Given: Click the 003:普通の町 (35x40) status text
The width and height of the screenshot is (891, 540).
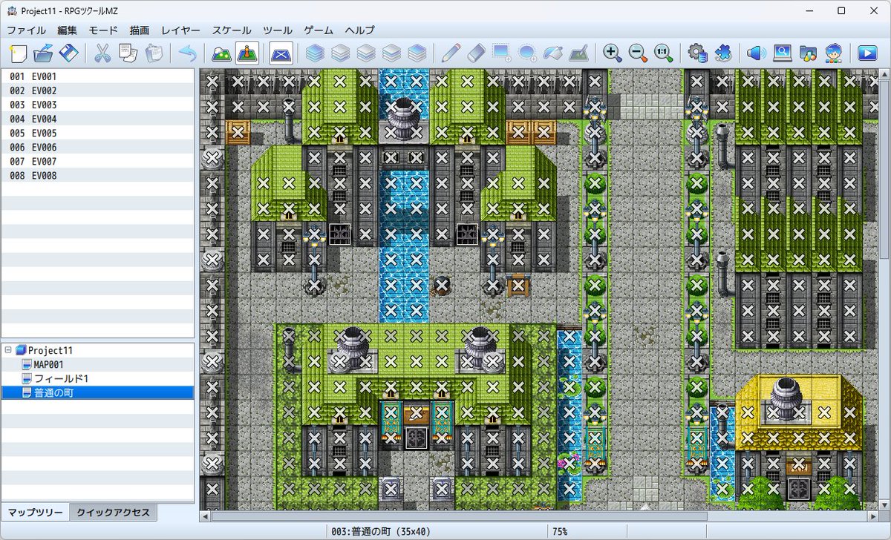Looking at the screenshot, I should coord(381,532).
